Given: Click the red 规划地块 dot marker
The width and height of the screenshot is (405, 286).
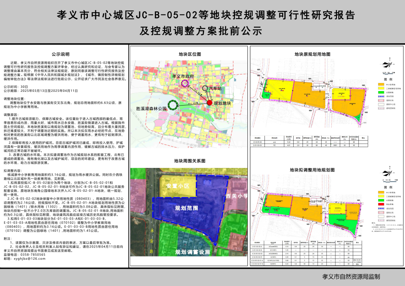Looking at the screenshot, I should click(x=209, y=103).
